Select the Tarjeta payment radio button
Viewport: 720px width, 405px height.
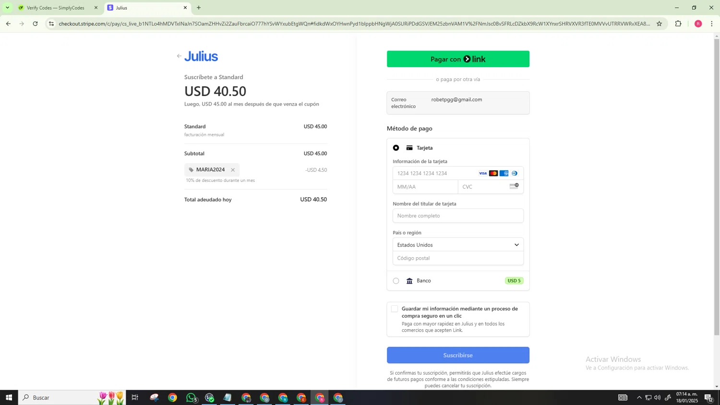[x=396, y=148]
